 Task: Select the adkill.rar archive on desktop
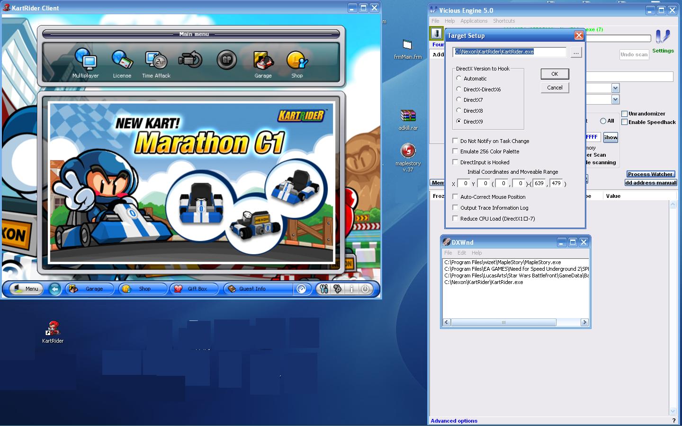coord(408,120)
